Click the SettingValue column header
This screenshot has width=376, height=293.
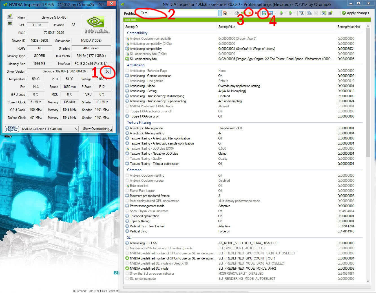(x=277, y=27)
